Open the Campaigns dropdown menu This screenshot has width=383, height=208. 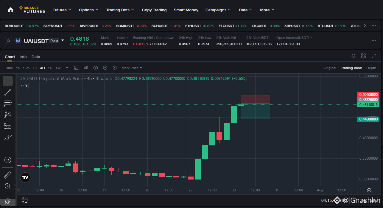click(218, 10)
